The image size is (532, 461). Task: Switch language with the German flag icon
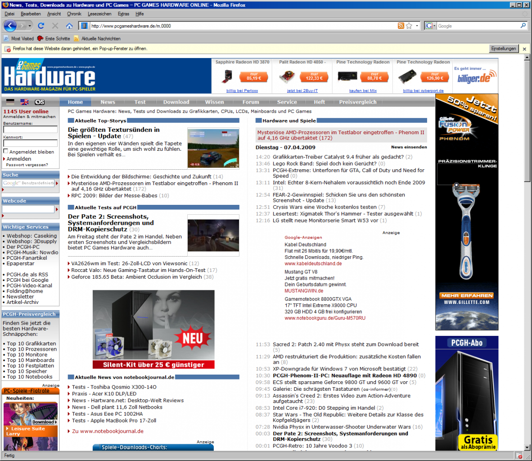pos(10,102)
